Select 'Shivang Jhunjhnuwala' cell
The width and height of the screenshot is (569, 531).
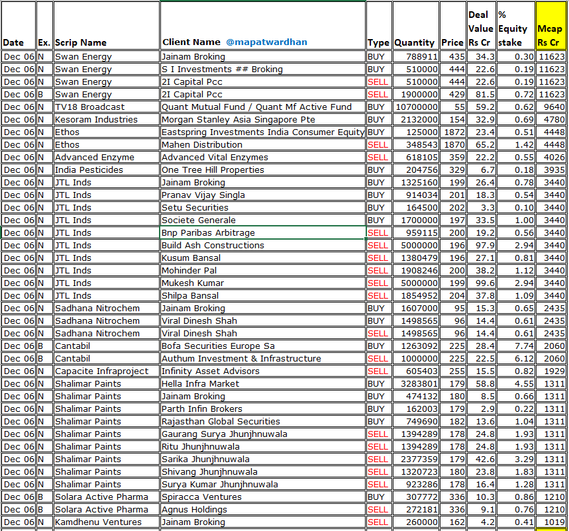point(263,471)
